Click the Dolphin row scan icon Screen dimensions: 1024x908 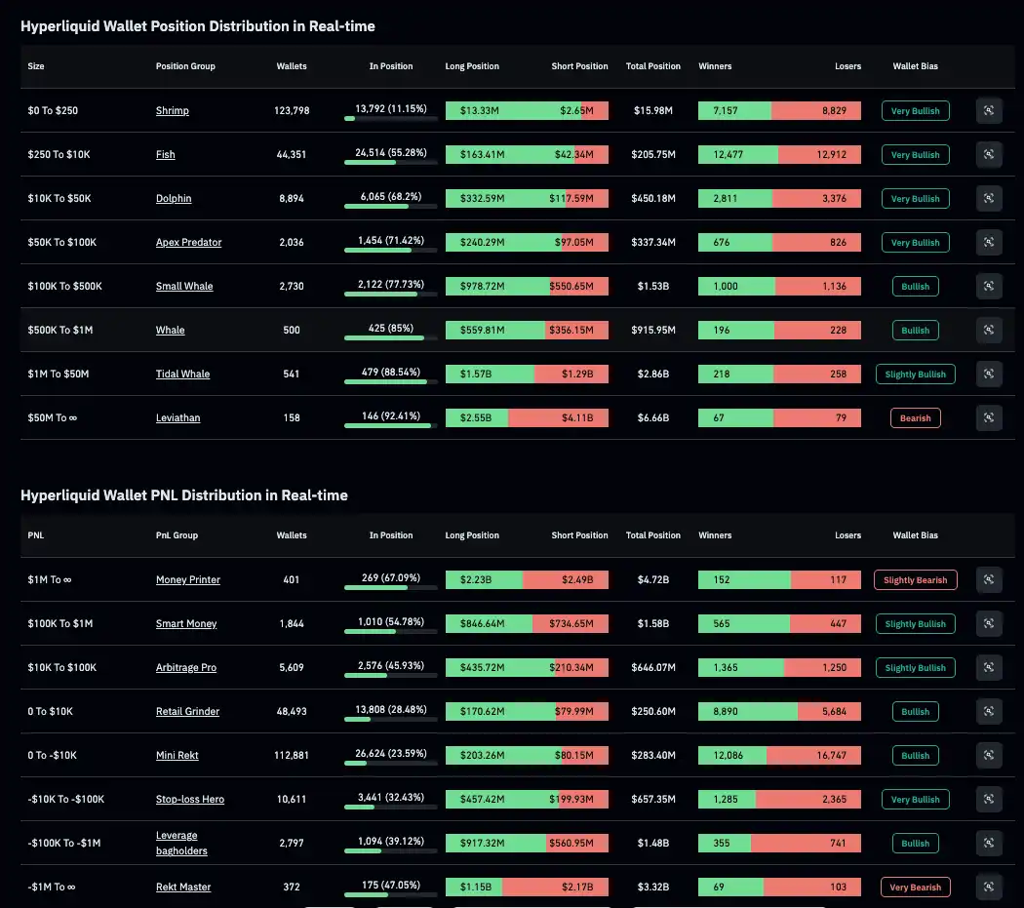coord(989,199)
